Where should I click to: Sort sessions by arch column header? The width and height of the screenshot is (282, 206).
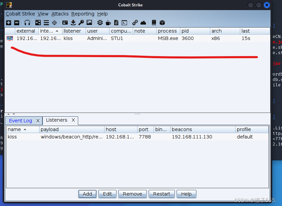tap(225, 31)
